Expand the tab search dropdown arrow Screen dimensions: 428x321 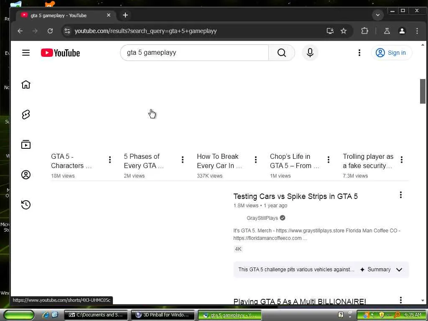click(378, 15)
